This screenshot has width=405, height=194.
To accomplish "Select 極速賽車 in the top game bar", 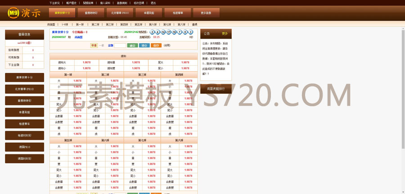I will tap(178, 13).
